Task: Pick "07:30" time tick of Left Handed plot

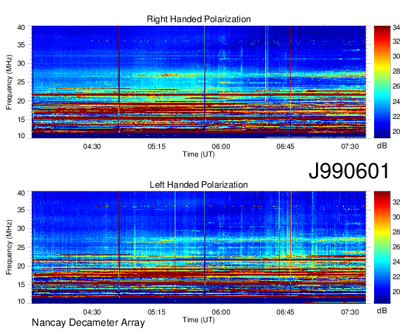Action: (350, 312)
